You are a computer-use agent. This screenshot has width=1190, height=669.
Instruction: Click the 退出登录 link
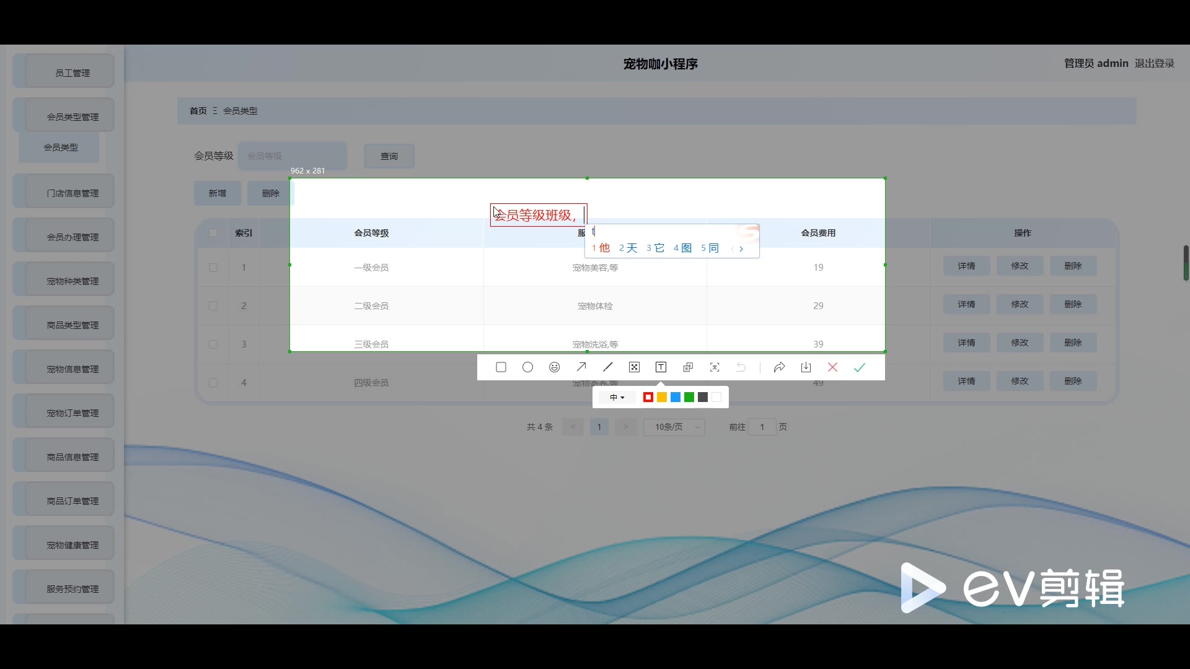click(x=1154, y=63)
